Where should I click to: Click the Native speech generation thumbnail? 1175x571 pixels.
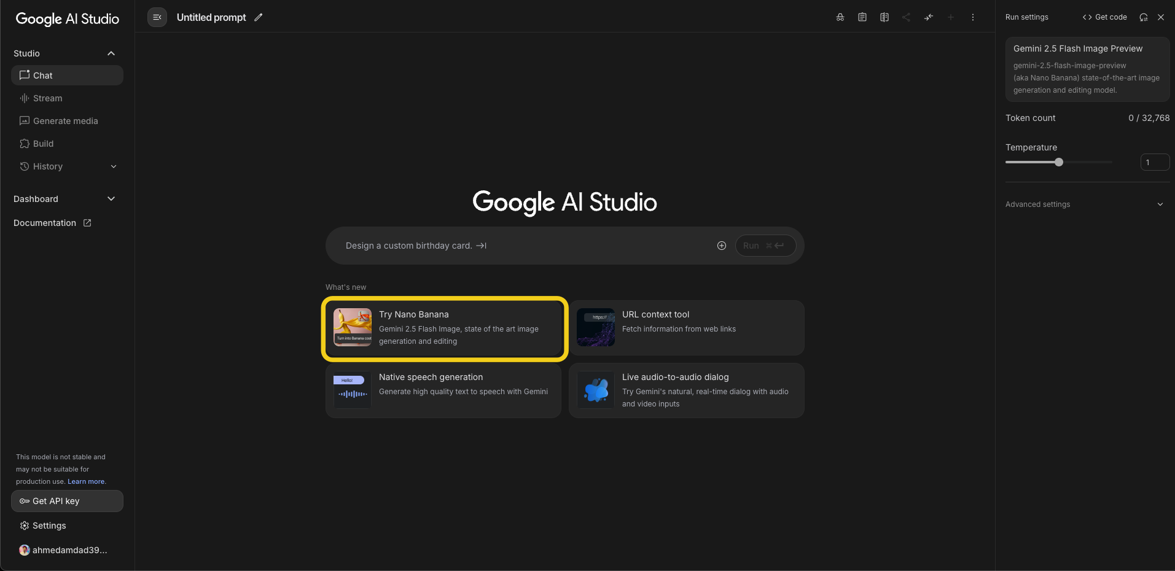353,390
